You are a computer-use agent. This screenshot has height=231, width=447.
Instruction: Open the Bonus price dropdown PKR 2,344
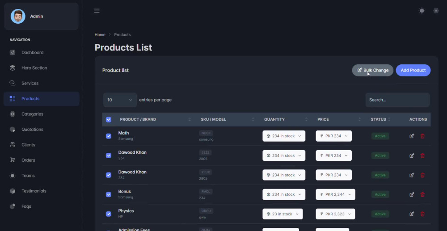[336, 194]
